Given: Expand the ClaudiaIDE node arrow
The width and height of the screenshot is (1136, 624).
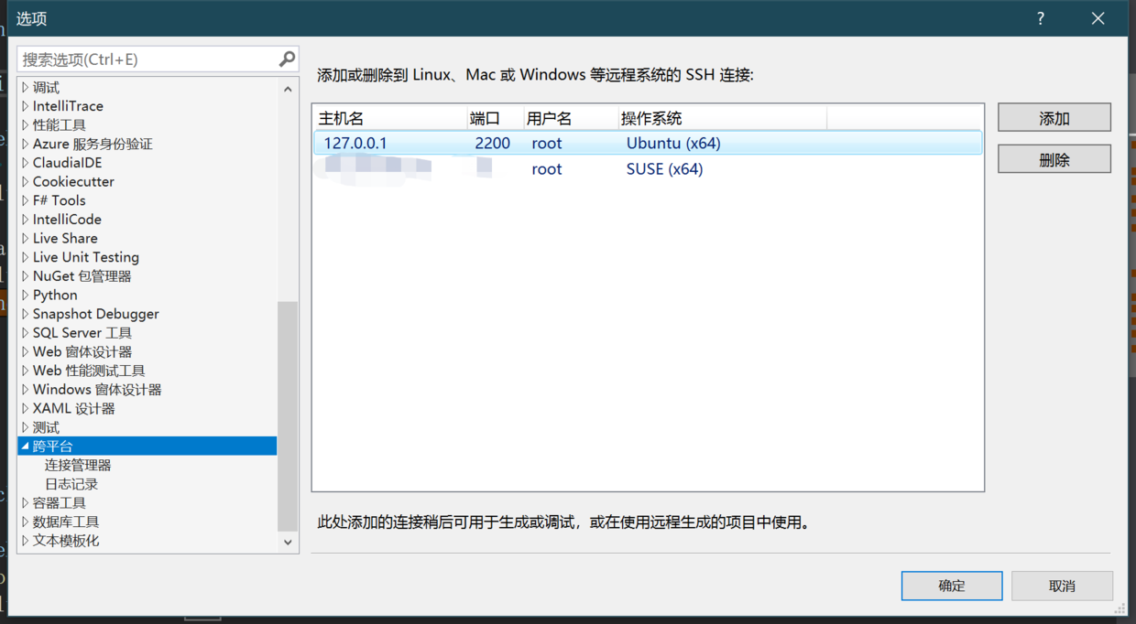Looking at the screenshot, I should pos(26,163).
